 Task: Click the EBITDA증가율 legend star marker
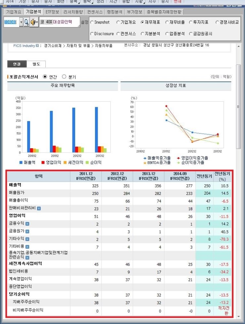tap(145, 163)
